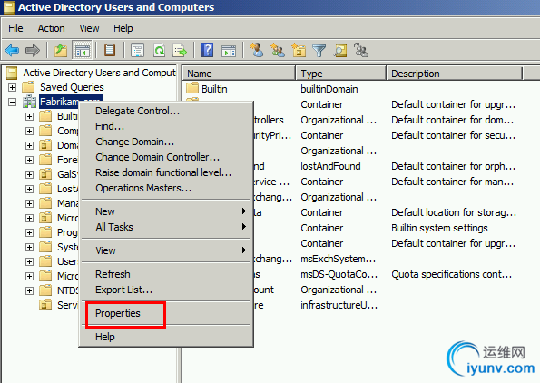Expand the Comp tree folder

point(30,131)
